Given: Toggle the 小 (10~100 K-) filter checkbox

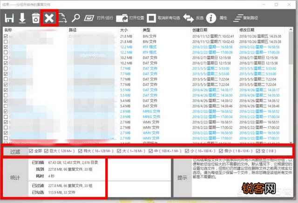Looking at the screenshot, I should coord(187,151).
